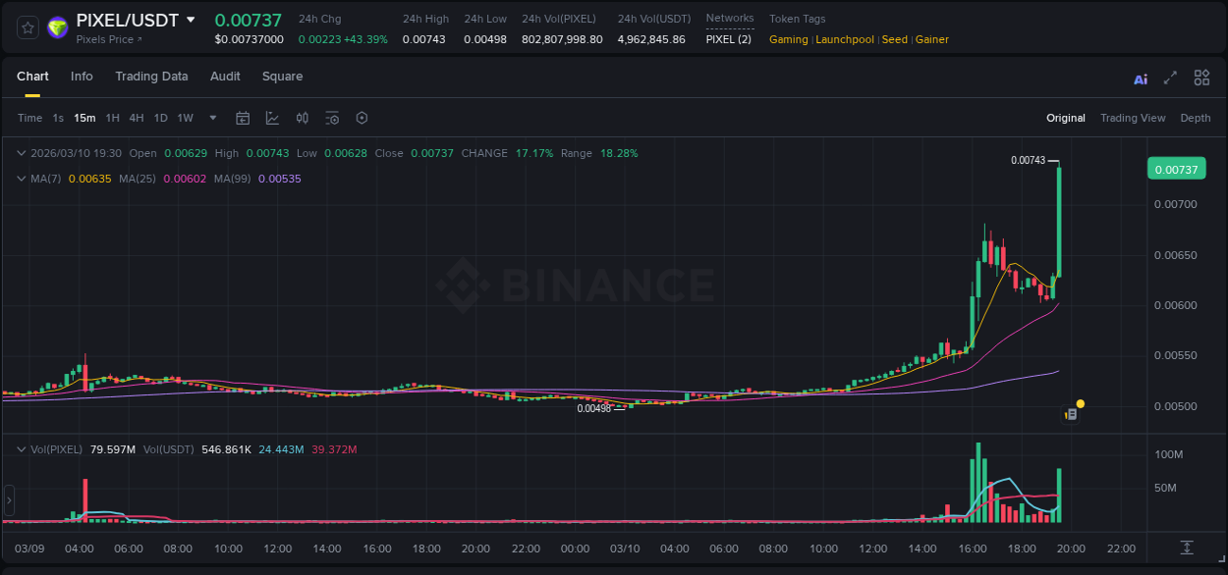Image resolution: width=1228 pixels, height=575 pixels.
Task: Click the green 0.00737 price label on axis
Action: [x=1176, y=169]
